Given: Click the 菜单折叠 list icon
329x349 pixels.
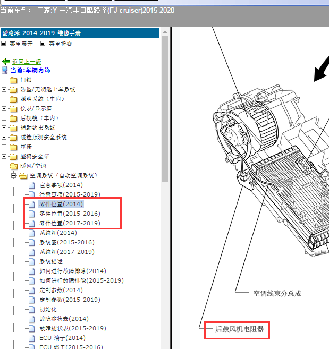Looking at the screenshot, I should pos(43,44).
